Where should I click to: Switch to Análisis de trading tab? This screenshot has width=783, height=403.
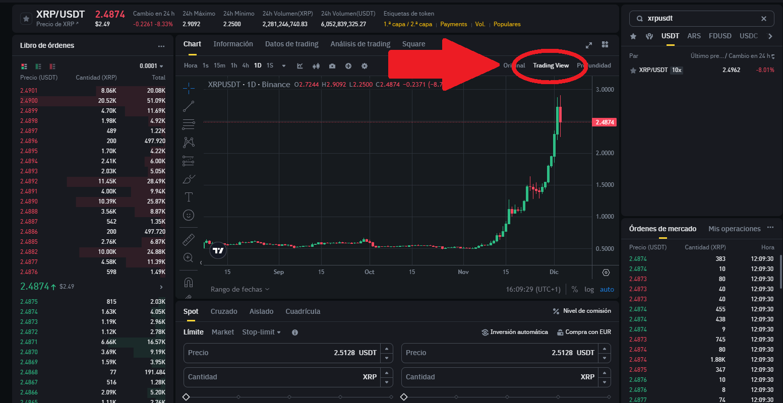360,44
